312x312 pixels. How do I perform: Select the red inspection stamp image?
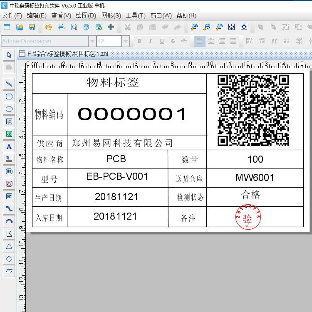[x=248, y=217]
